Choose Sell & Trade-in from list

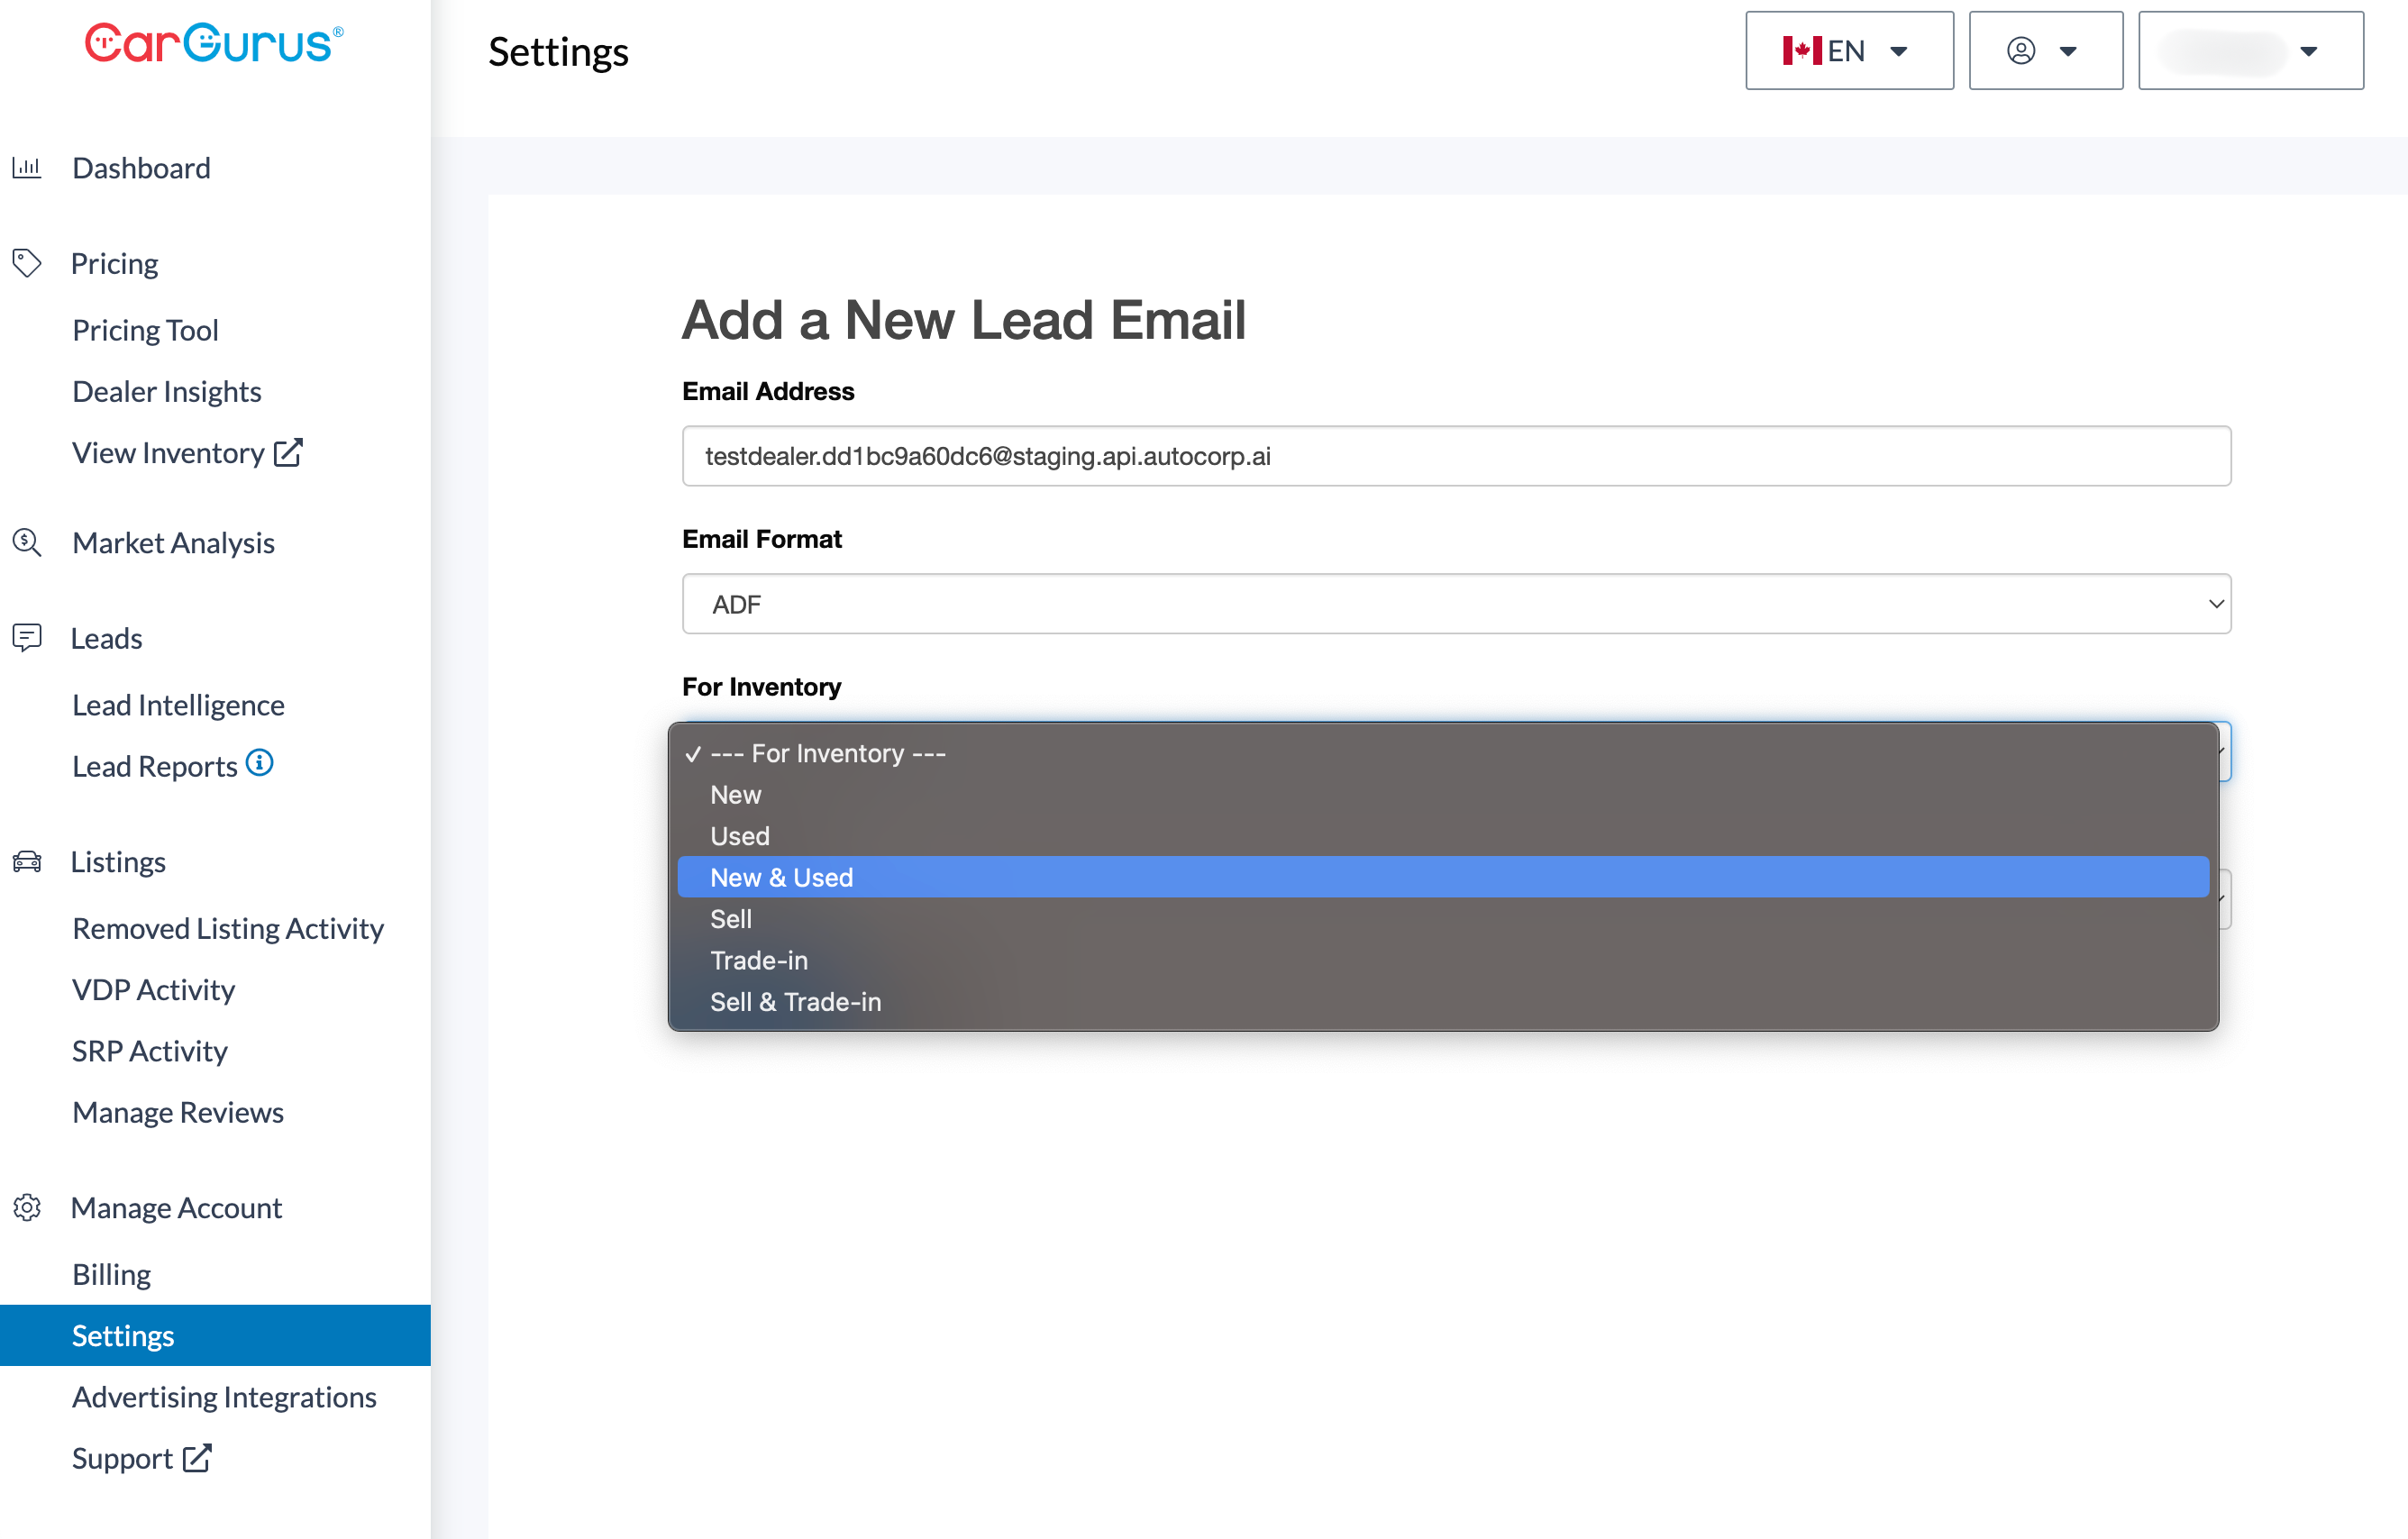point(795,1001)
